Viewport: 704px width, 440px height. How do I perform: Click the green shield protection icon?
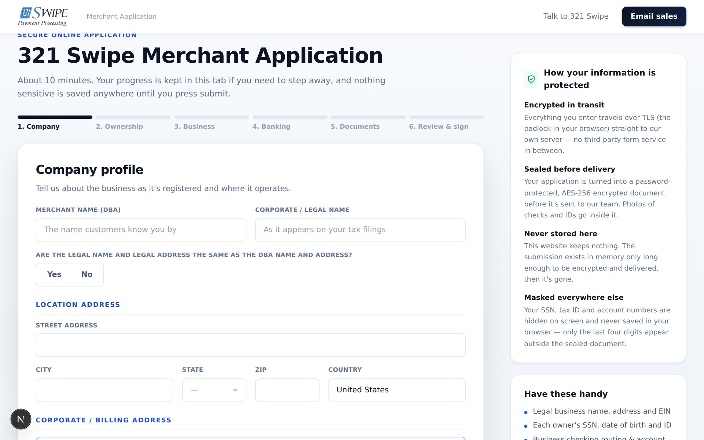(x=531, y=79)
